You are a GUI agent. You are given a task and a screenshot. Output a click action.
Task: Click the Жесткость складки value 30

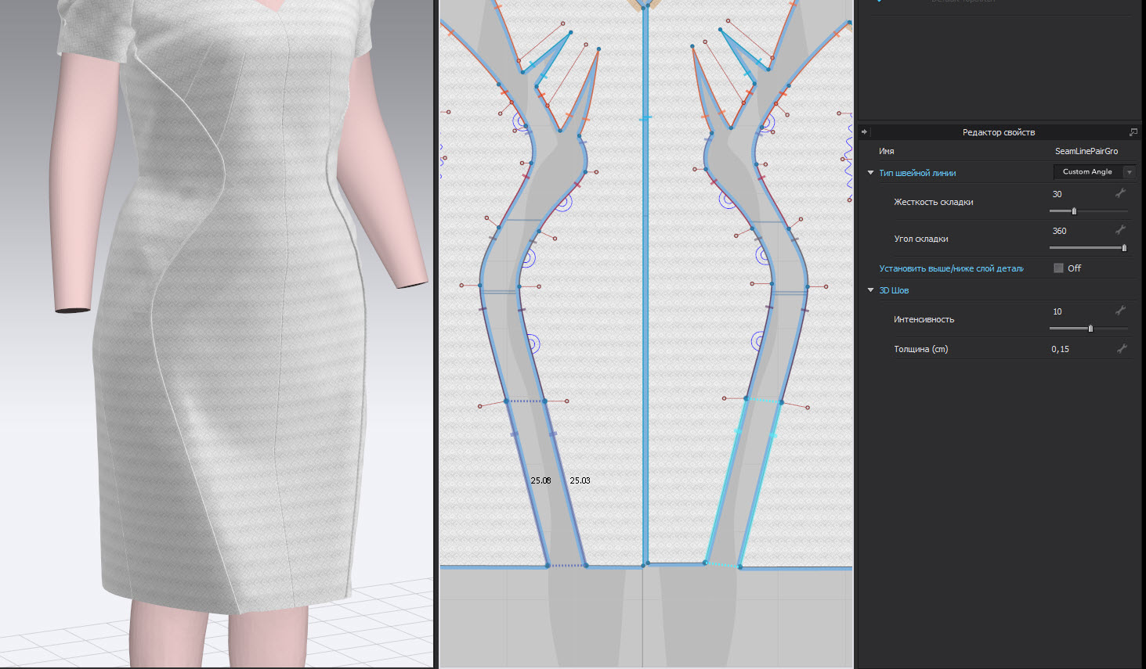(x=1057, y=194)
